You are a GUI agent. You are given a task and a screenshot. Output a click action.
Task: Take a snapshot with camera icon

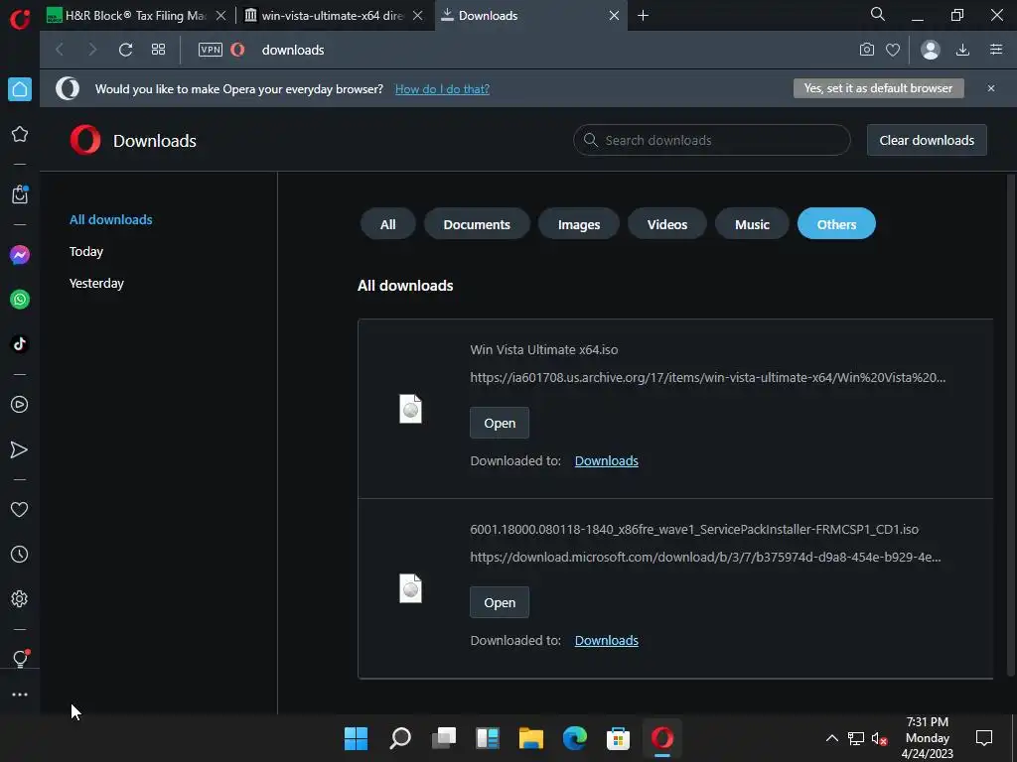pos(866,50)
